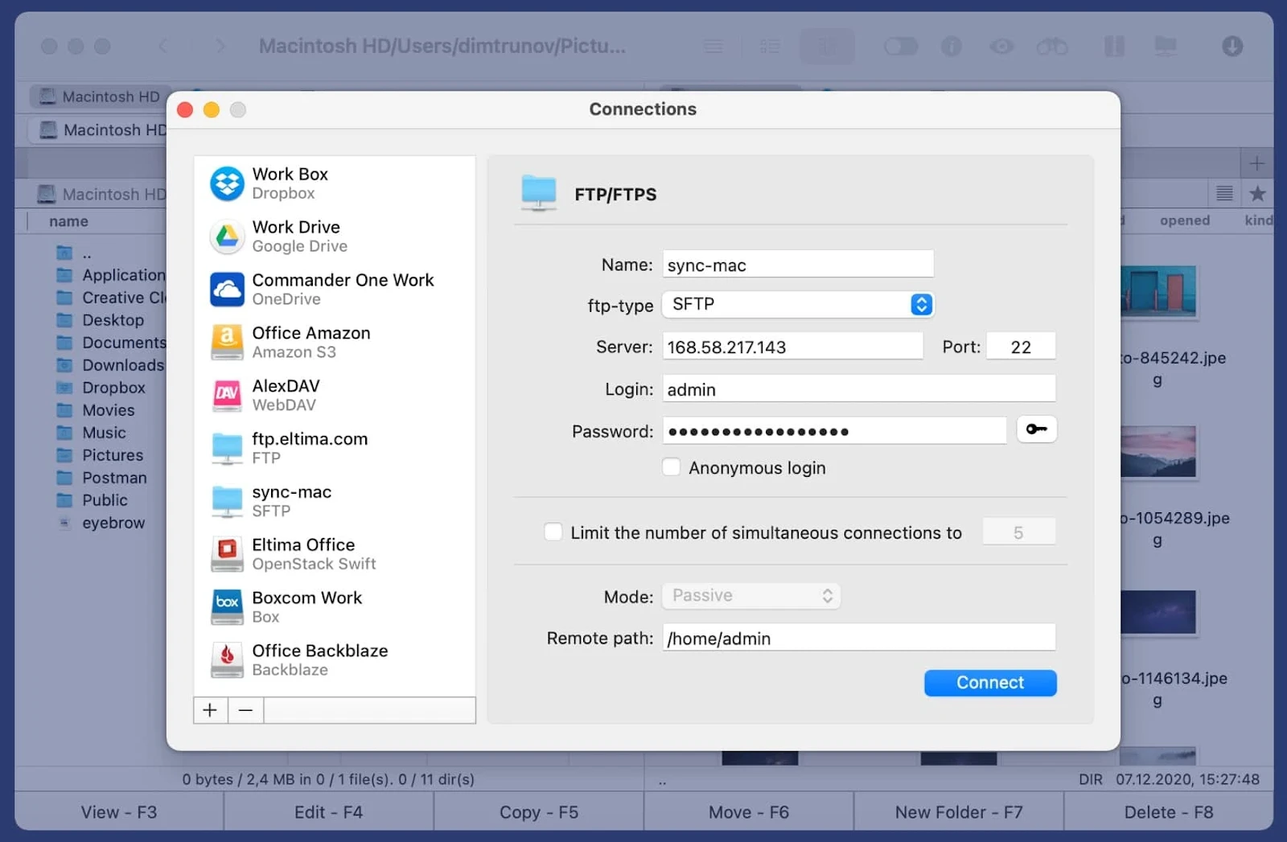Select the Work Drive Google Drive icon
This screenshot has height=842, width=1287.
pyautogui.click(x=227, y=236)
